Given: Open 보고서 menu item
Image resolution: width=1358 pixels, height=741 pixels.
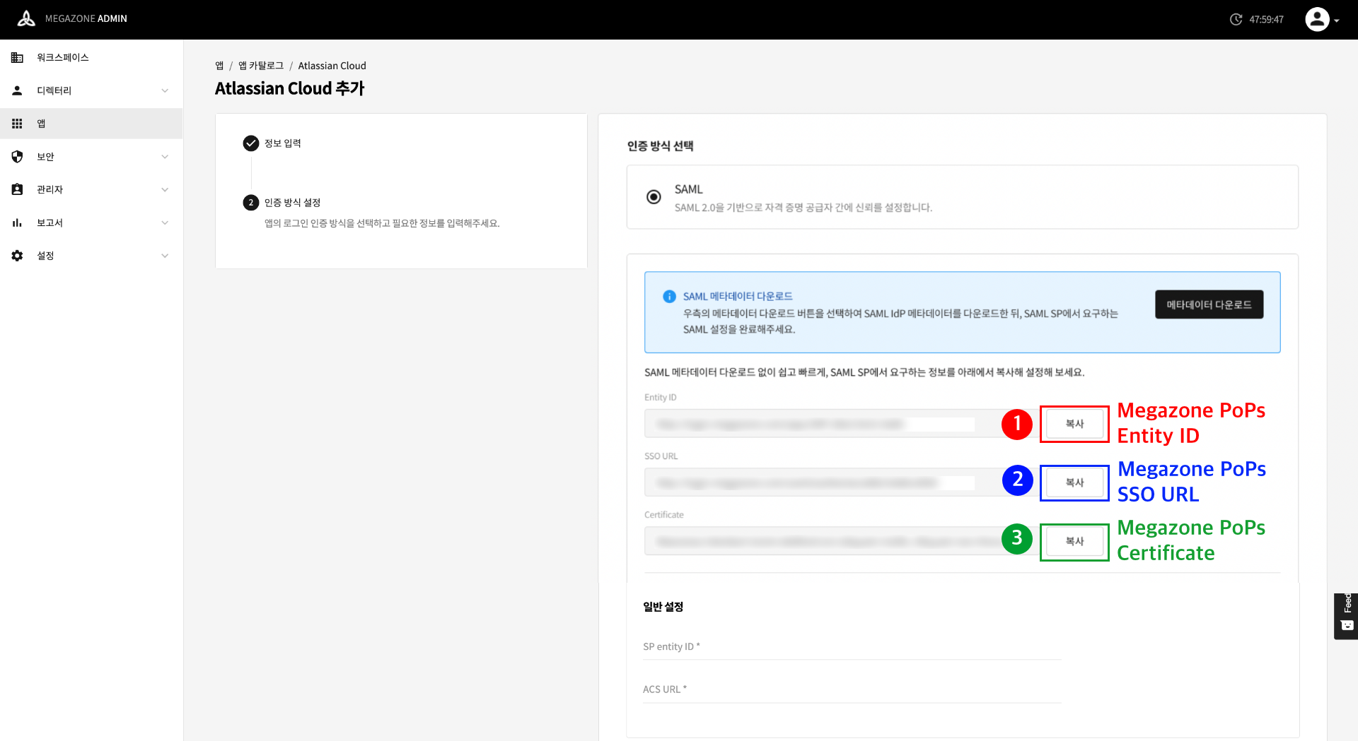Looking at the screenshot, I should [91, 223].
